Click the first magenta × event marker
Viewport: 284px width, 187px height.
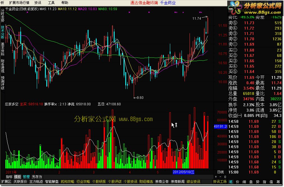[x=27, y=12]
